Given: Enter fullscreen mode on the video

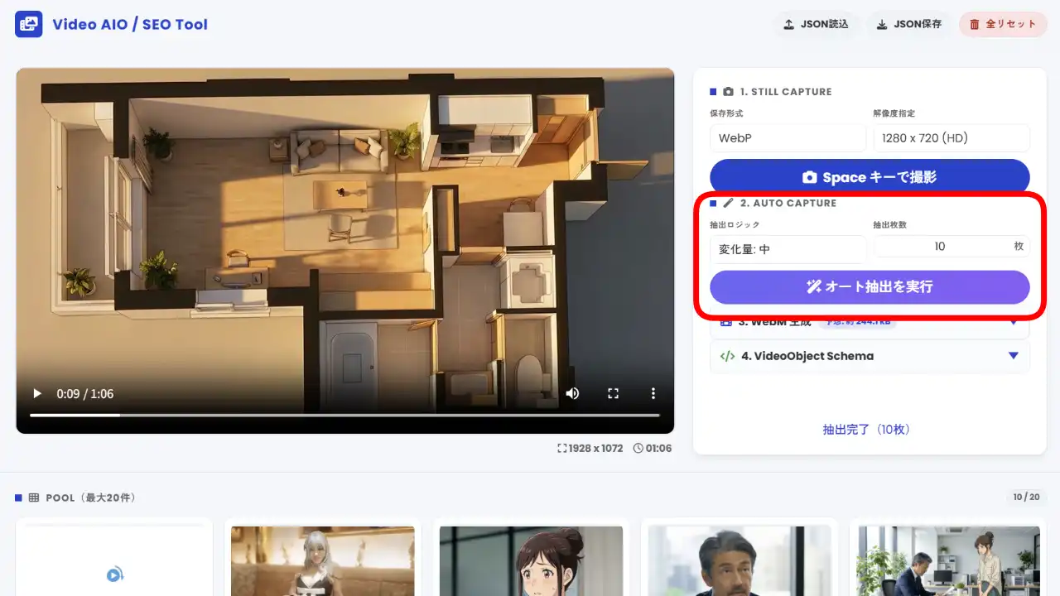Looking at the screenshot, I should (x=613, y=393).
